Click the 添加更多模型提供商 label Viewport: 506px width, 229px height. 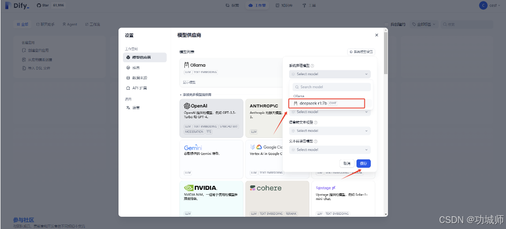(198, 95)
